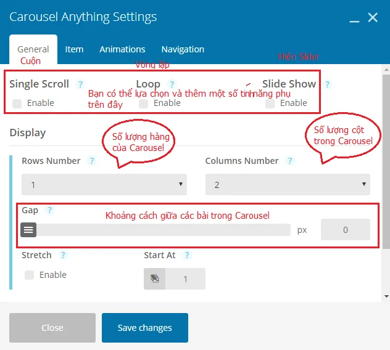
Task: Enable the Single Scroll checkbox
Action: point(17,104)
